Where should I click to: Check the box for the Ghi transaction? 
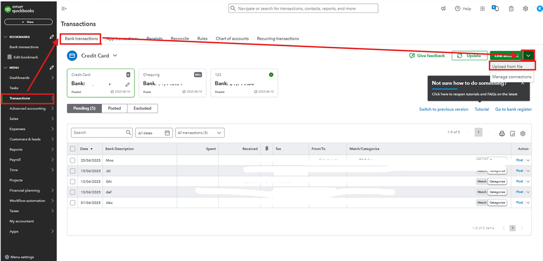tap(72, 182)
